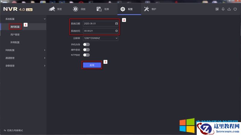This screenshot has height=135, width=241.
Task: Click the QR code icon
Action: coord(217,9)
